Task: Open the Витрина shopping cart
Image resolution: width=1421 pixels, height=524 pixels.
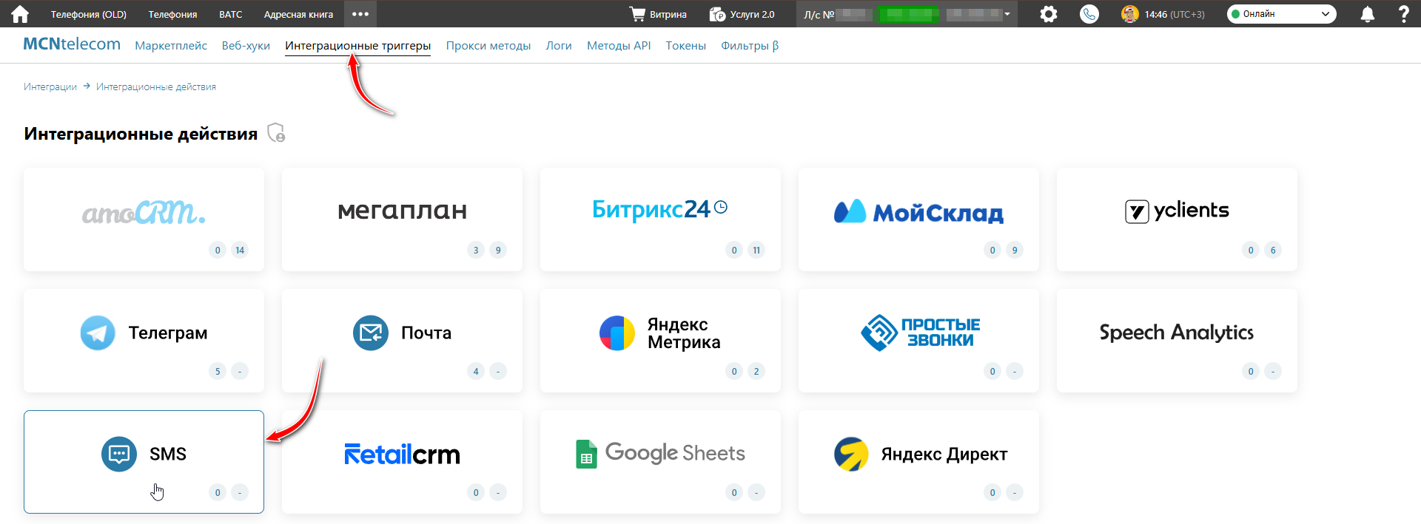Action: click(658, 14)
